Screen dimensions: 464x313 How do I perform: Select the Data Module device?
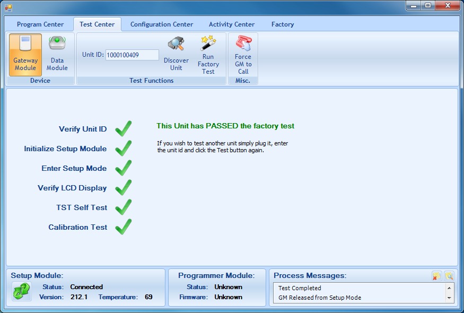[57, 55]
